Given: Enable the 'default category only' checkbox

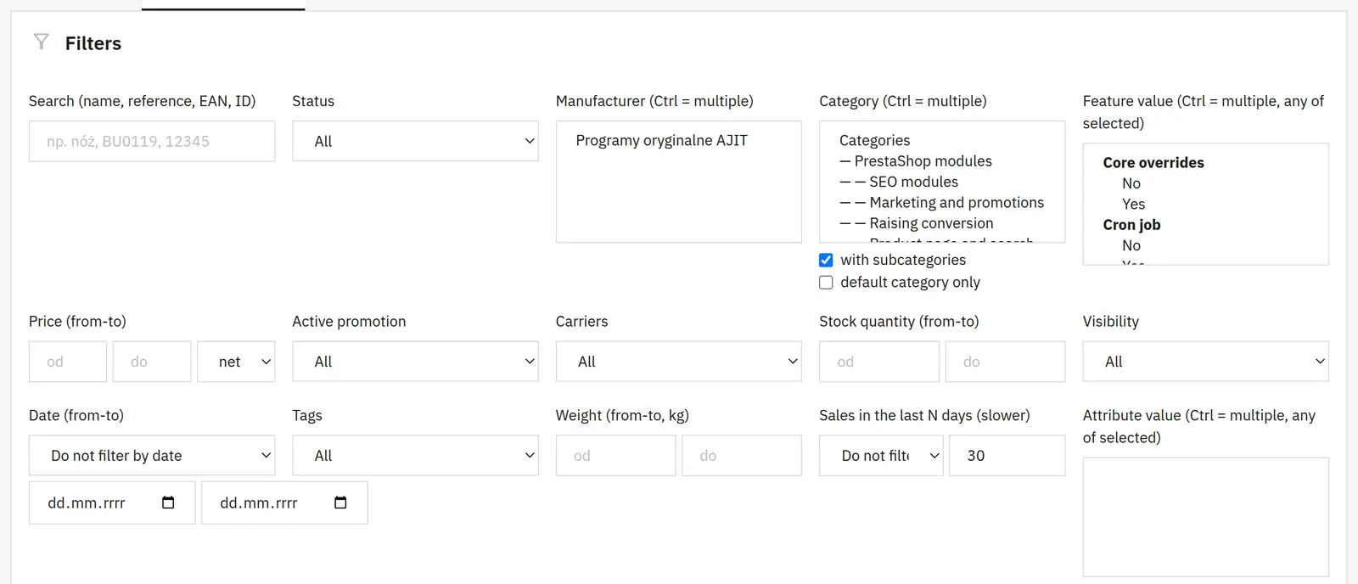Looking at the screenshot, I should (x=826, y=283).
